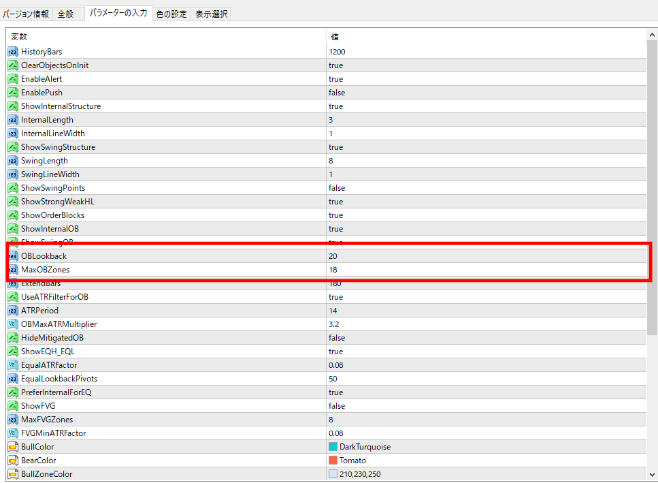The image size is (658, 483).
Task: Click the boolean icon beside ShowFVG
Action: pos(12,406)
